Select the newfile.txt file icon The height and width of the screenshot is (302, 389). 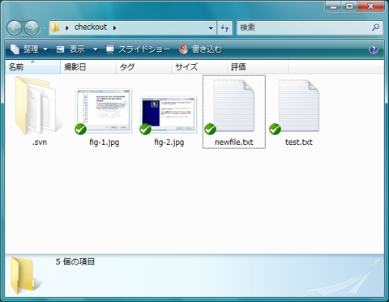point(233,105)
